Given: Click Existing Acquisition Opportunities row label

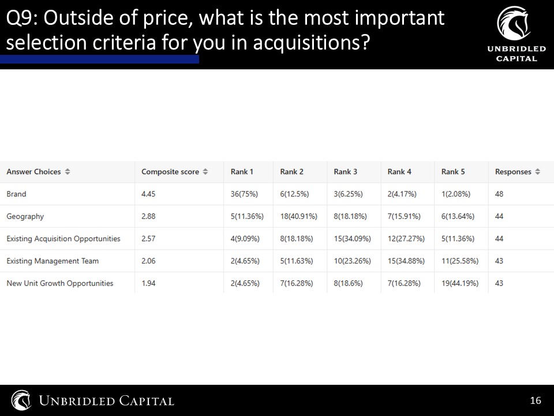Looking at the screenshot, I should click(x=63, y=239).
